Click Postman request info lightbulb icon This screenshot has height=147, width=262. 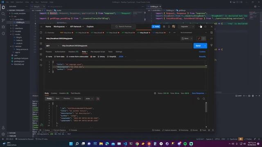click(211, 45)
